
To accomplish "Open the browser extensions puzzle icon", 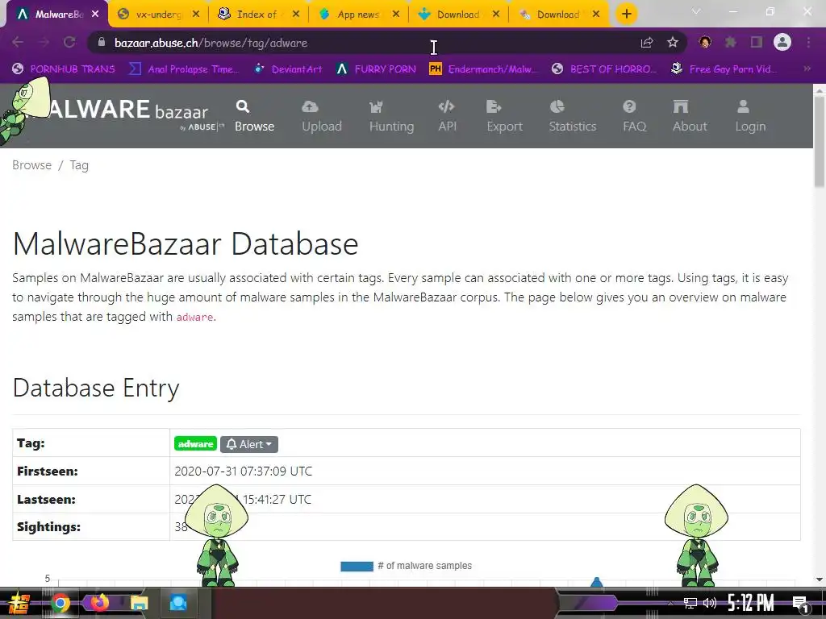I will [731, 42].
